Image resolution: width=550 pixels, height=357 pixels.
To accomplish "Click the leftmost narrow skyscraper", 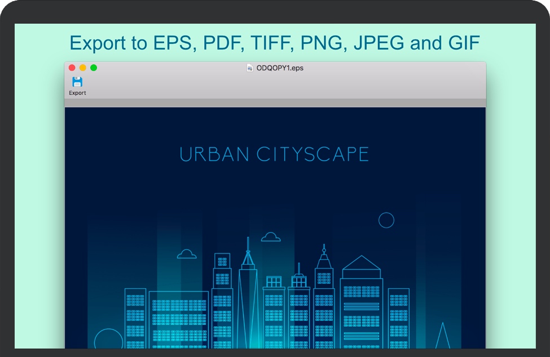I will [x=135, y=318].
